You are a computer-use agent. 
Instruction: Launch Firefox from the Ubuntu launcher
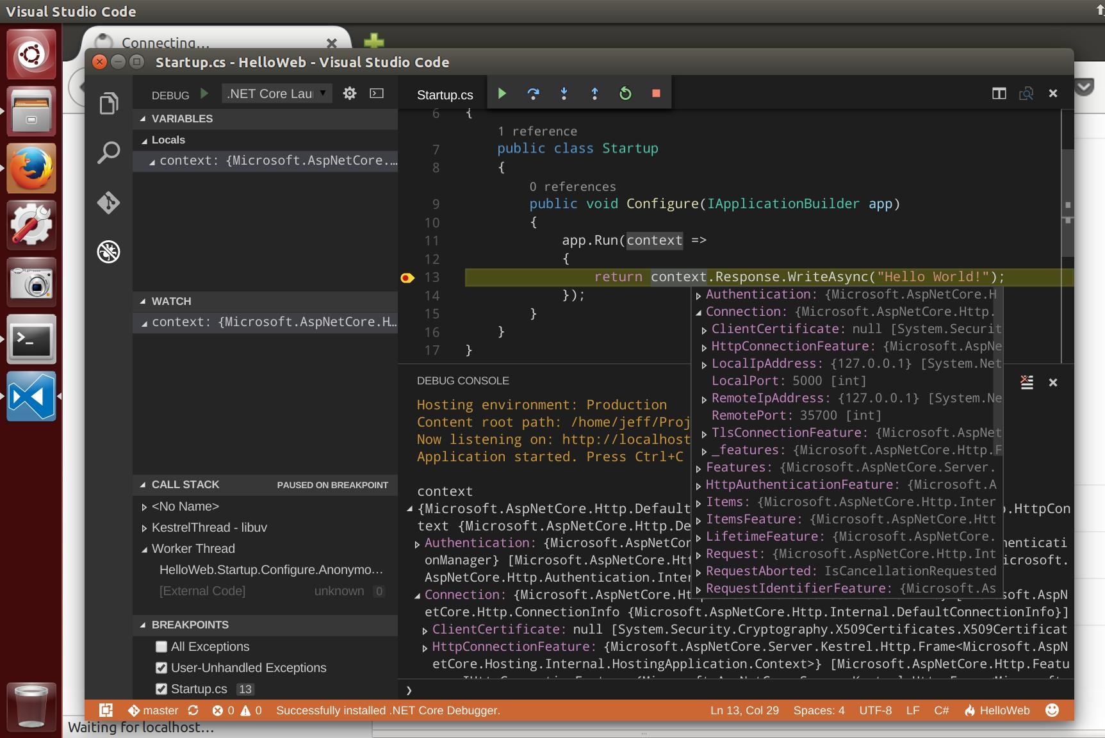31,168
